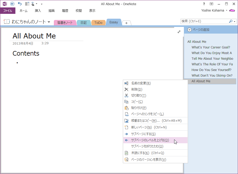This screenshot has height=174, width=238.
Task: Open What's The Role Of Your Fa subpage
Action: tap(212, 64)
